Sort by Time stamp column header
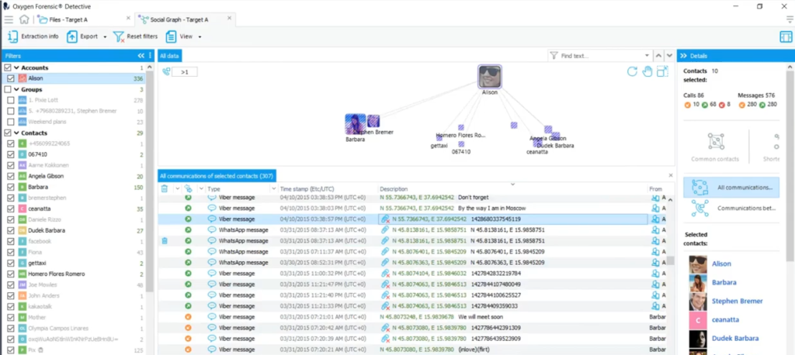Viewport: 795px width, 355px height. click(x=307, y=188)
